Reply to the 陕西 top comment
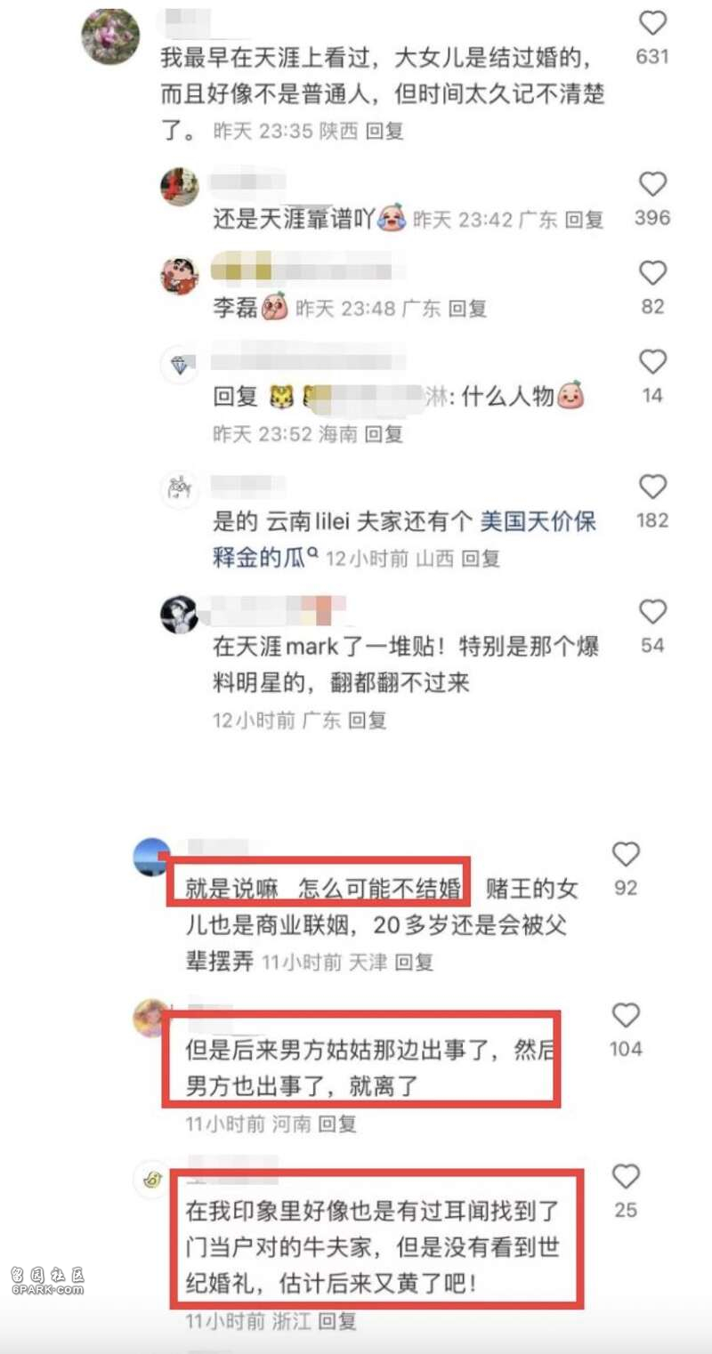 coord(385,132)
